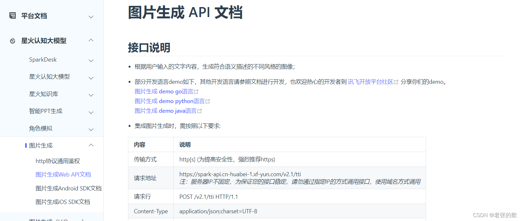Open the 讯飞开放平台社区 link

[x=371, y=82]
